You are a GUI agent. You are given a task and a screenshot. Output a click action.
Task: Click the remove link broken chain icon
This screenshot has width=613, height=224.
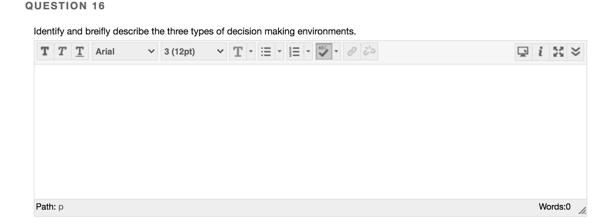369,51
